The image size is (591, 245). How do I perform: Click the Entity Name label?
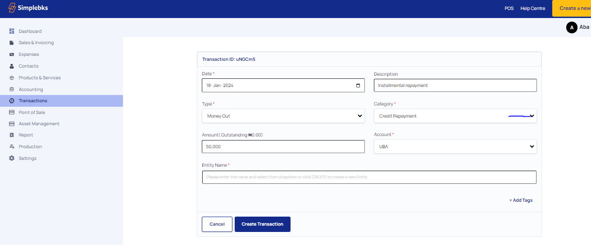click(216, 165)
